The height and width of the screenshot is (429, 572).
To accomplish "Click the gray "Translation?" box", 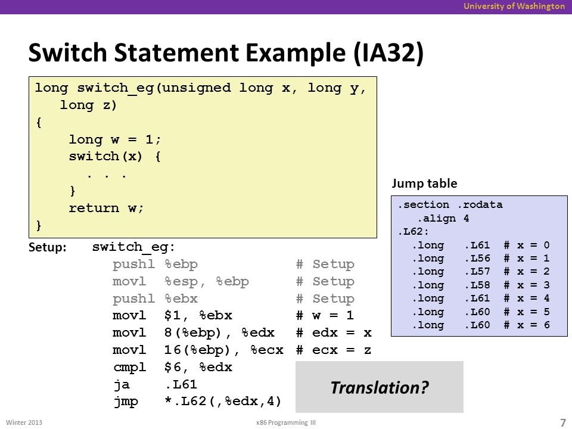I will pyautogui.click(x=380, y=387).
